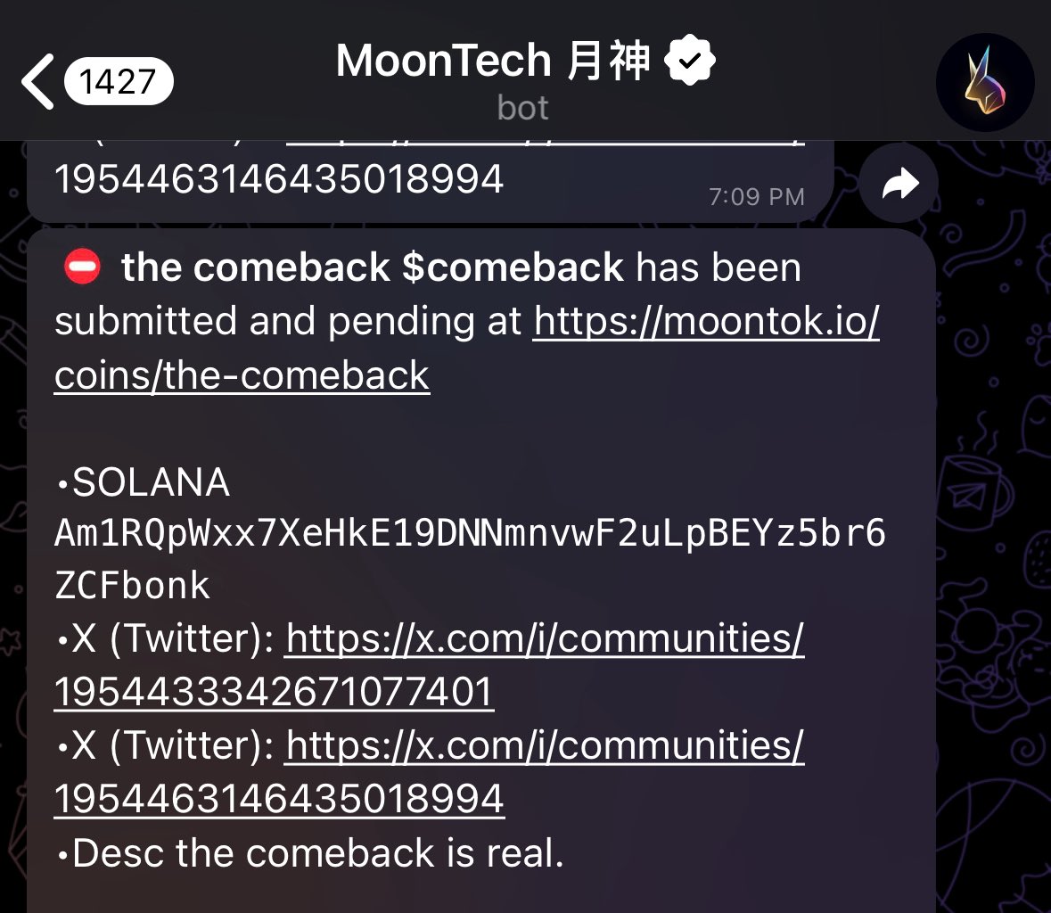This screenshot has height=913, width=1051.
Task: Tap the 'Desc the comeback is real.' line
Action: tap(310, 852)
